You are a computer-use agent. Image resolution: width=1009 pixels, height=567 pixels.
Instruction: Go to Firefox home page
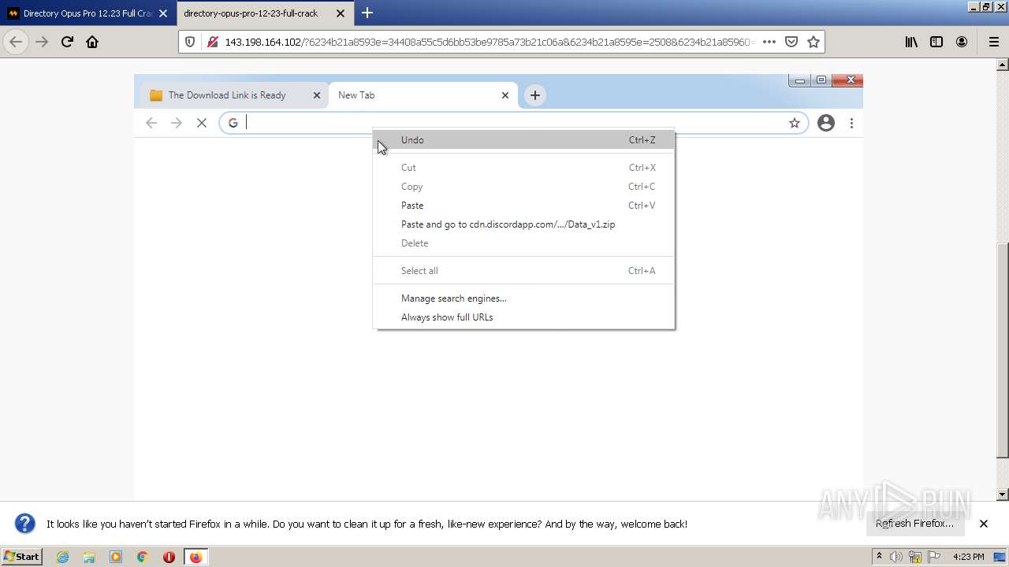pos(92,42)
